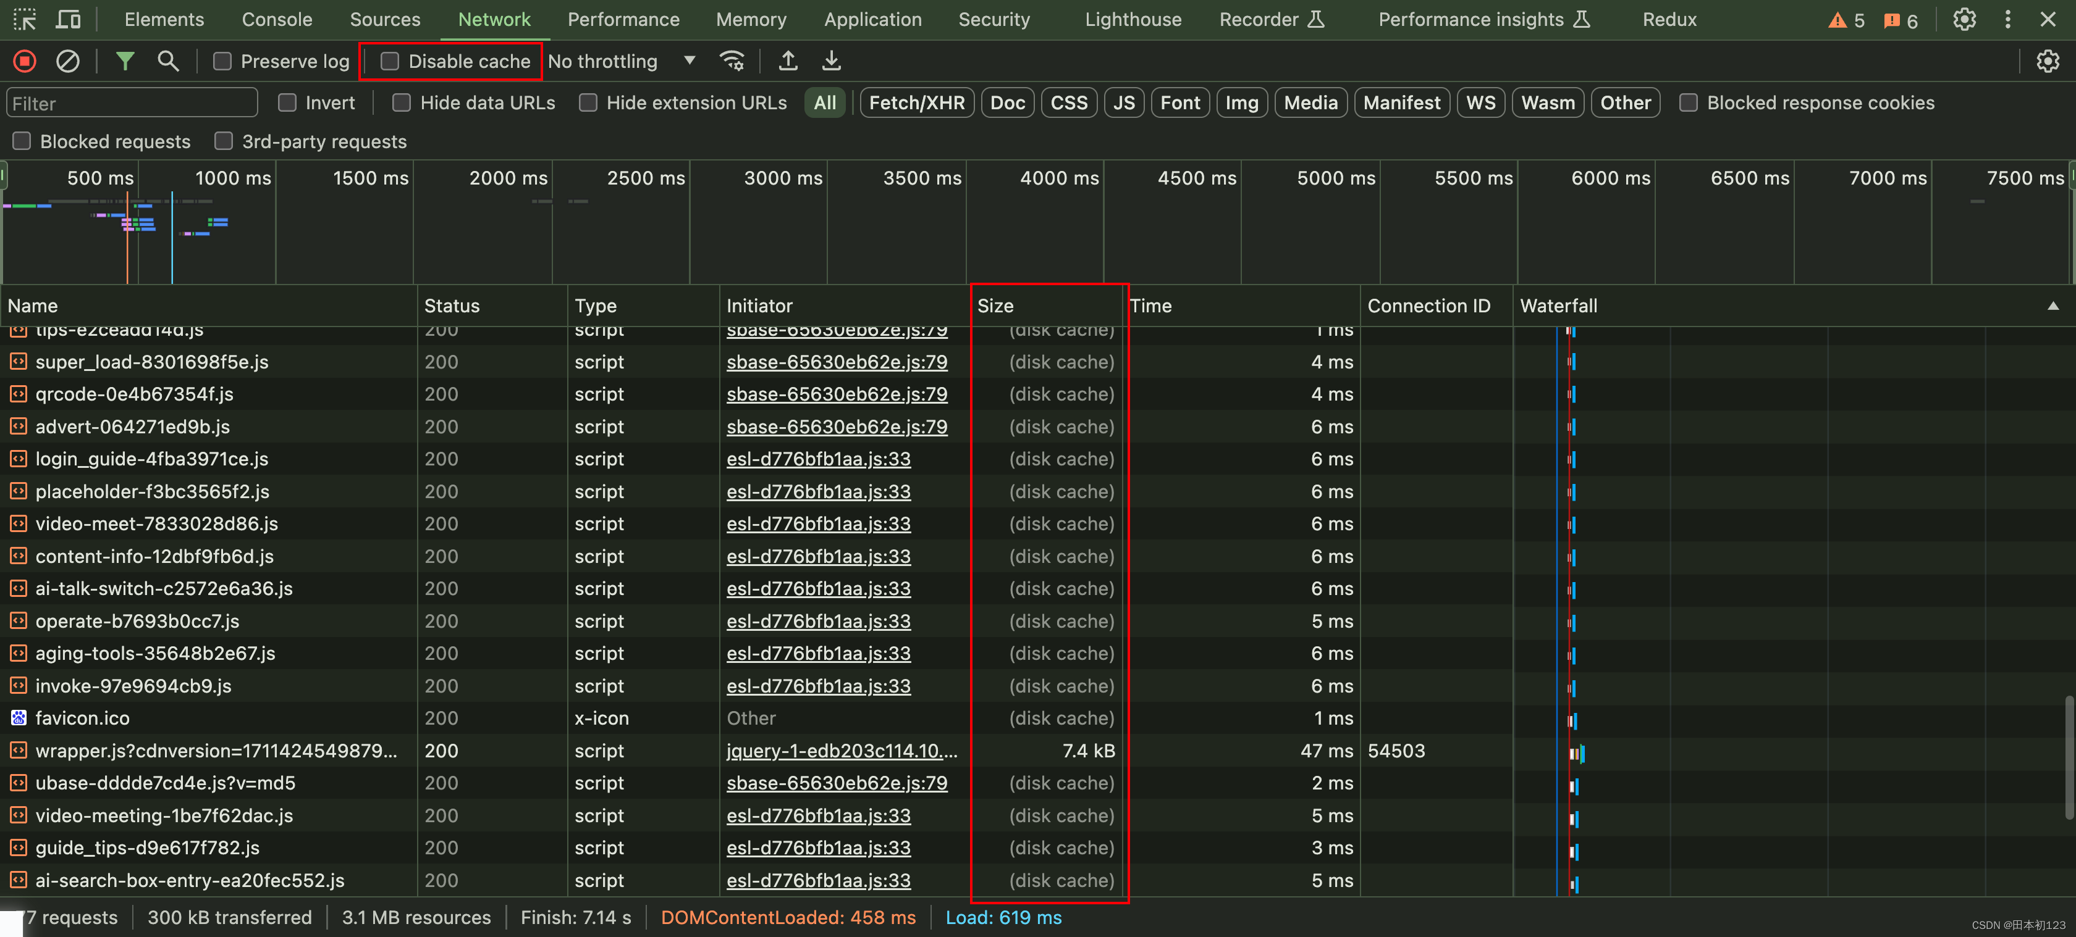
Task: Check Blocked response cookies
Action: point(1689,102)
